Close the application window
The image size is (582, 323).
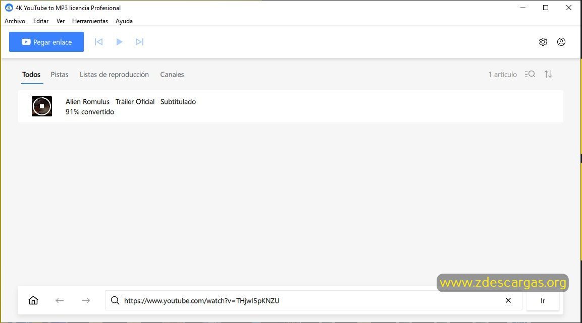pos(569,8)
